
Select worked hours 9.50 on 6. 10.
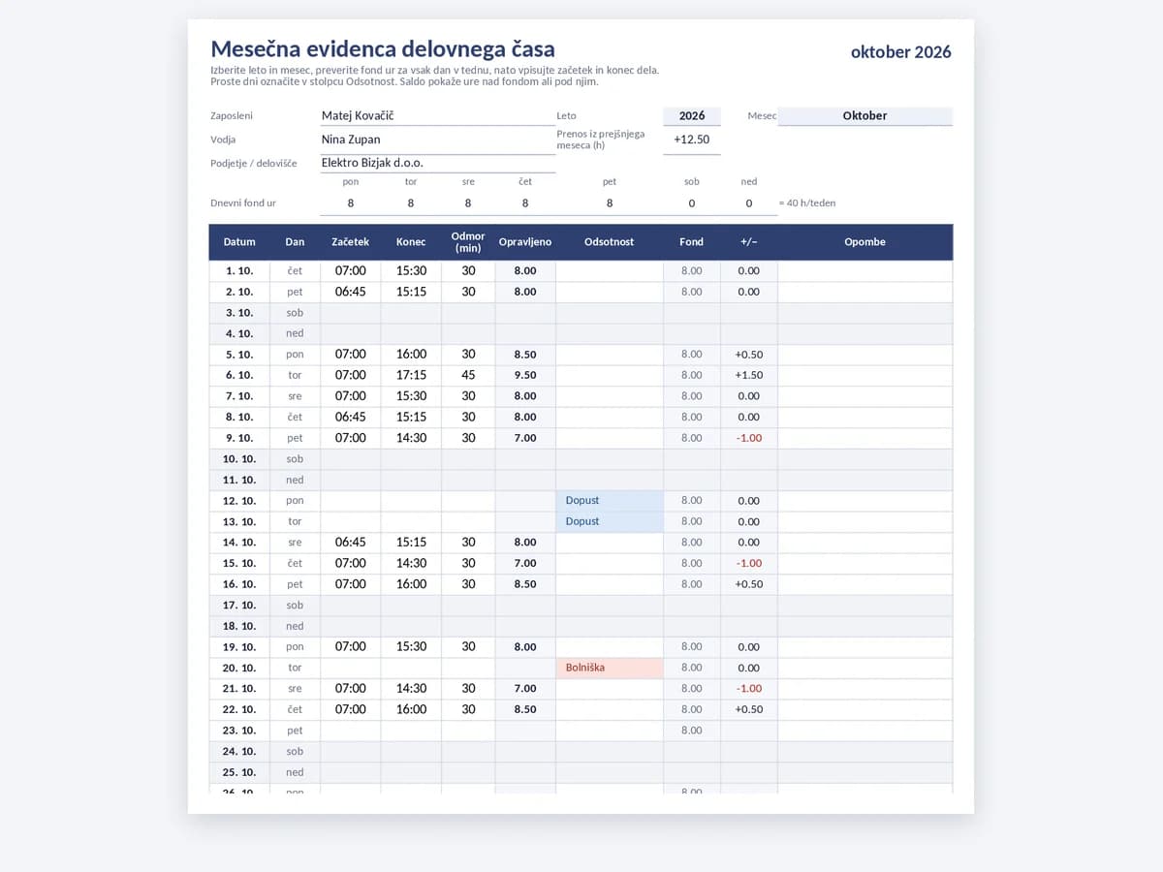pyautogui.click(x=525, y=375)
